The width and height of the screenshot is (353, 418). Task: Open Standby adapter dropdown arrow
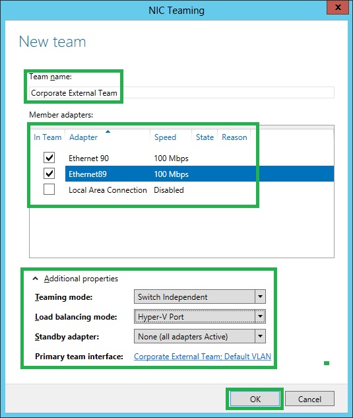[260, 336]
